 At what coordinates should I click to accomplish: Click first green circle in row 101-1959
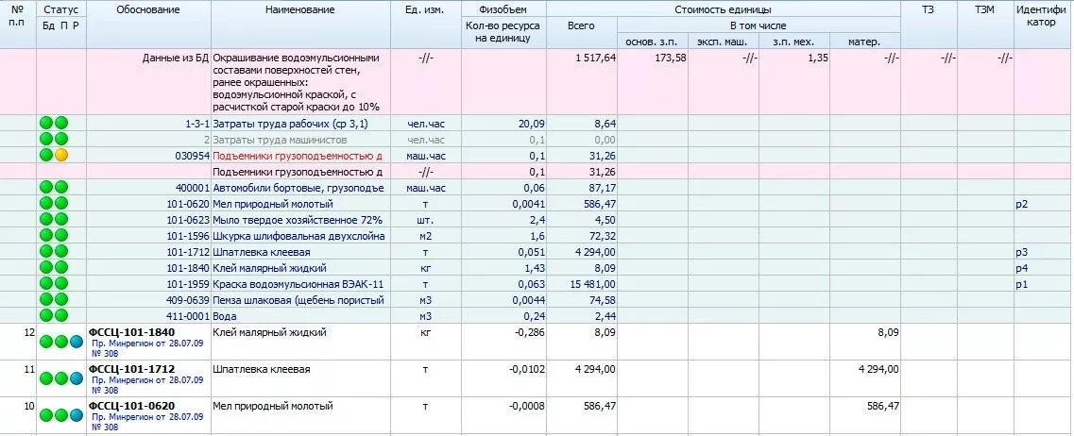coord(45,283)
